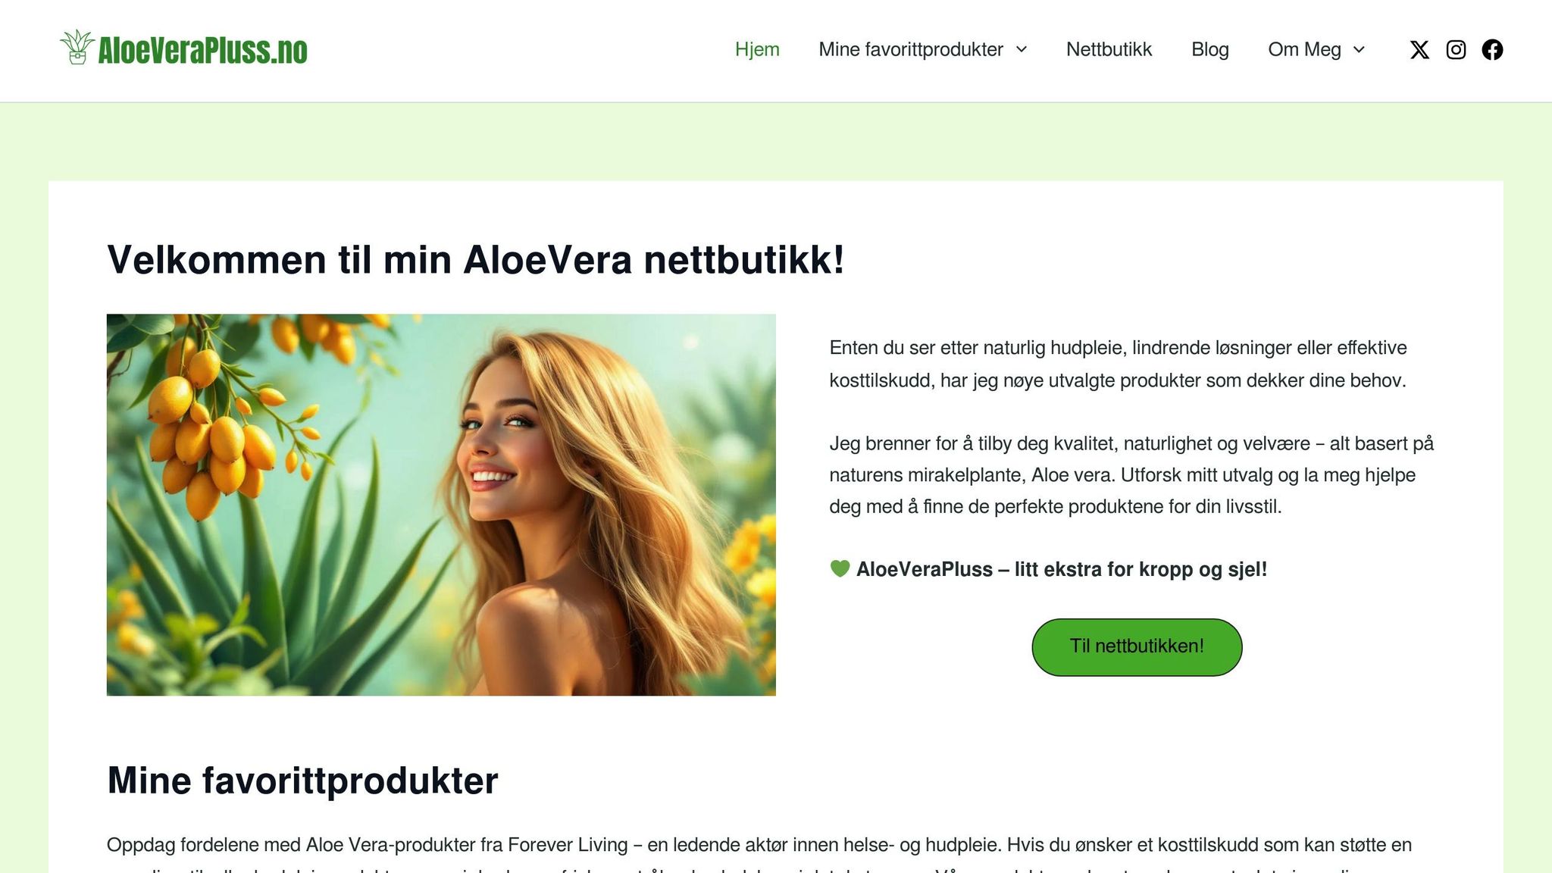Screen dimensions: 1552x873
Task: Open the X (Twitter) social profile icon
Action: (x=1419, y=50)
